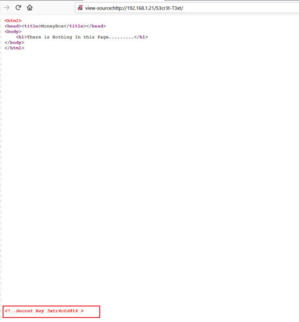Click the closing html tag
The height and width of the screenshot is (322, 299).
pyautogui.click(x=14, y=48)
